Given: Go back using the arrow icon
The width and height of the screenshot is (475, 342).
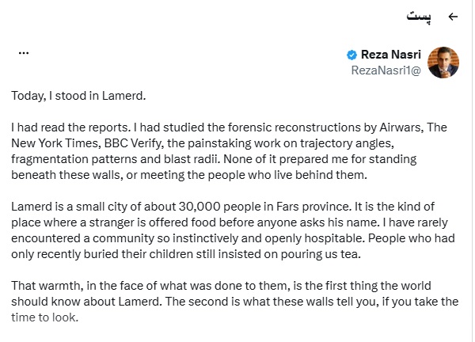Looking at the screenshot, I should click(453, 17).
